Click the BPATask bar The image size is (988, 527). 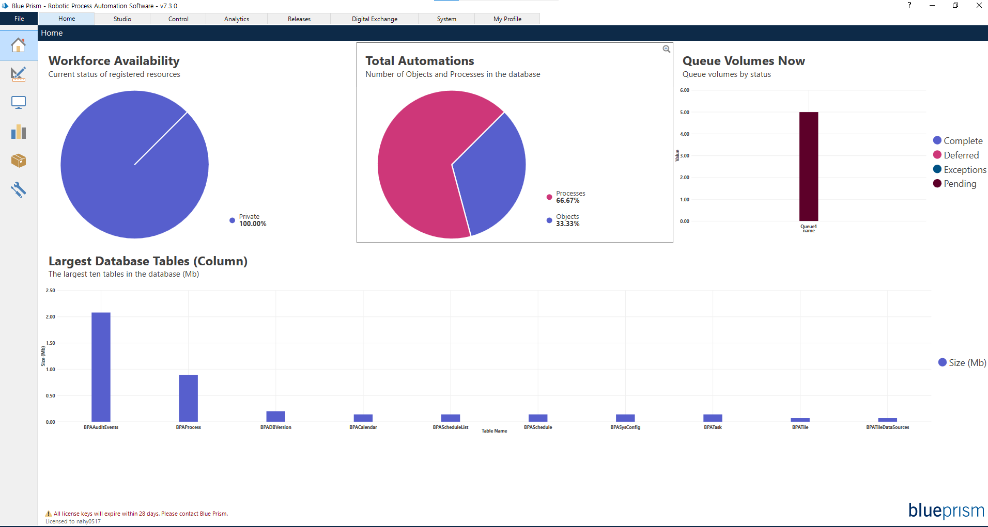(x=713, y=418)
